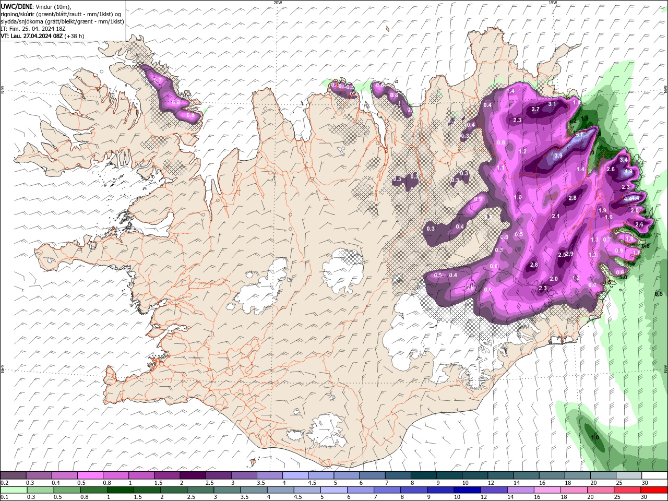This screenshot has height=501, width=668.
Task: Click the 3.1 snowfall value on the map
Action: 553,104
